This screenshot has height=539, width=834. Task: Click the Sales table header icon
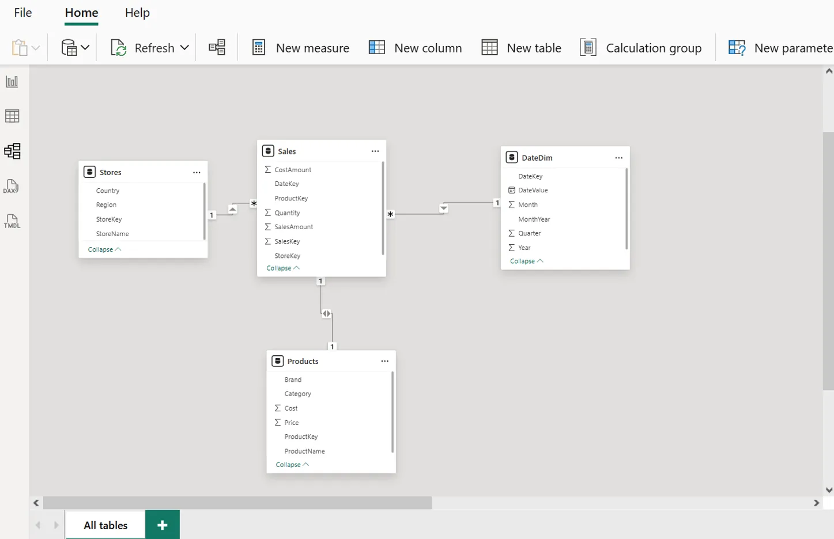[x=268, y=151]
